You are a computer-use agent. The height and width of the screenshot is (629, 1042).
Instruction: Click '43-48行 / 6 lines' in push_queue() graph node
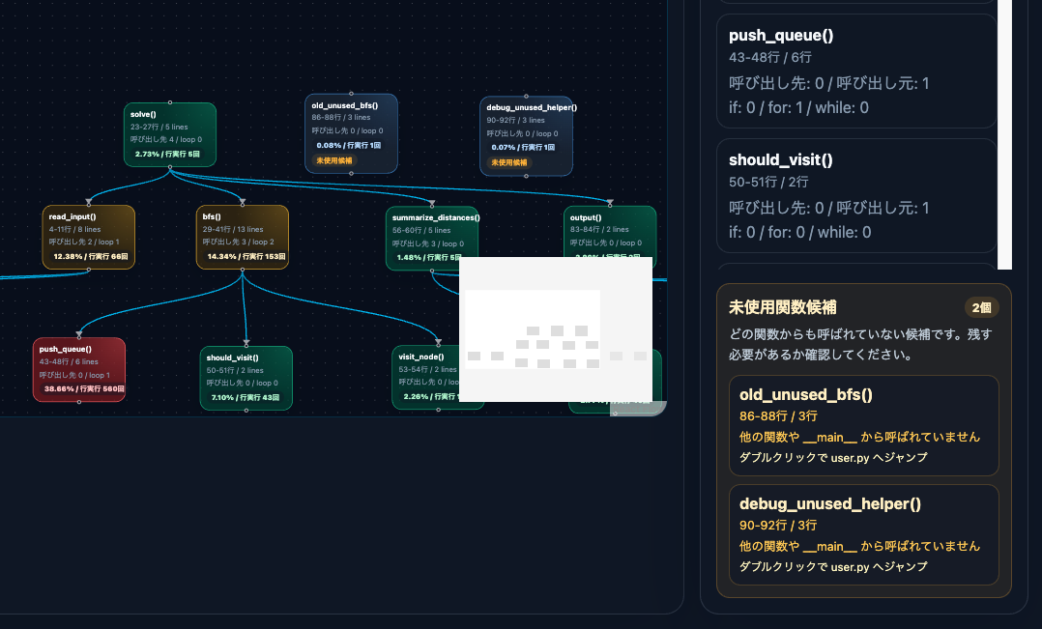[69, 362]
